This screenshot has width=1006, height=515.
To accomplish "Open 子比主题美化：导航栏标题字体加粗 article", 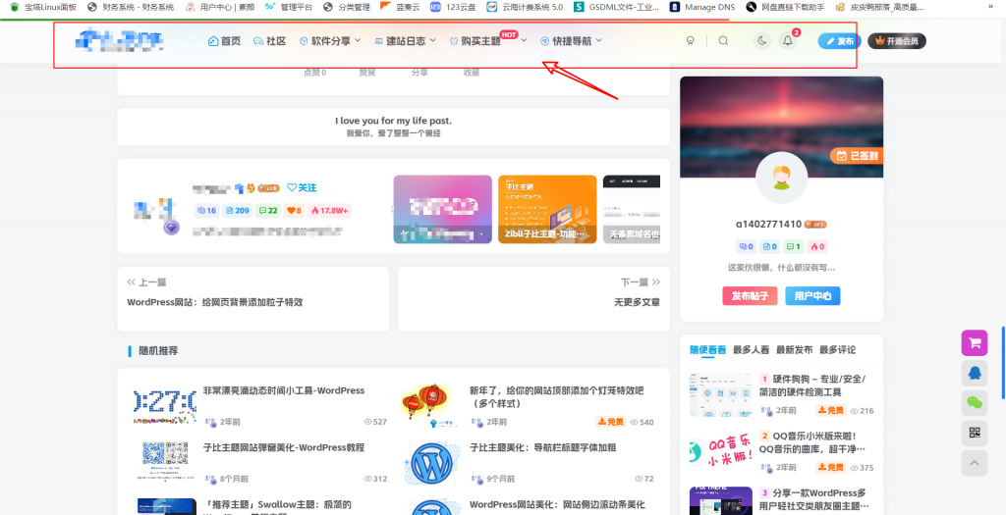I will click(542, 447).
